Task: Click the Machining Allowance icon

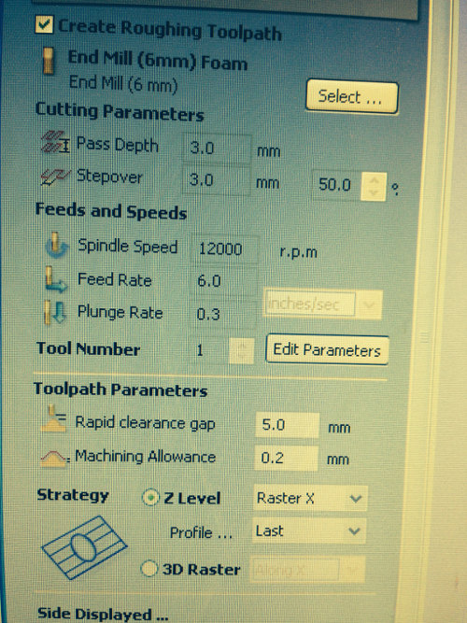Action: pyautogui.click(x=54, y=458)
